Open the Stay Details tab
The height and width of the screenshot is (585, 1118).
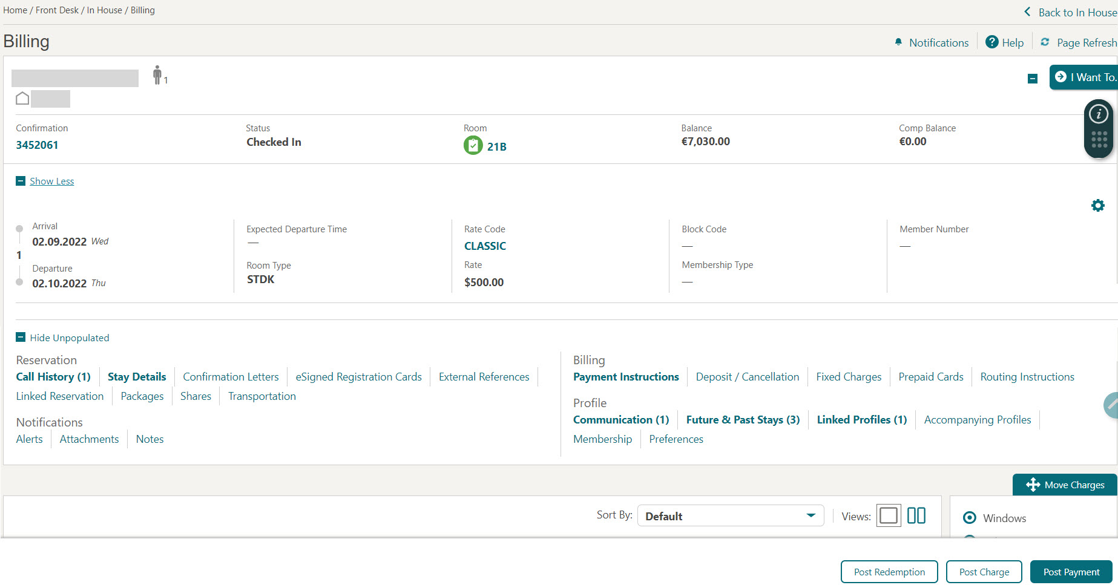point(136,376)
